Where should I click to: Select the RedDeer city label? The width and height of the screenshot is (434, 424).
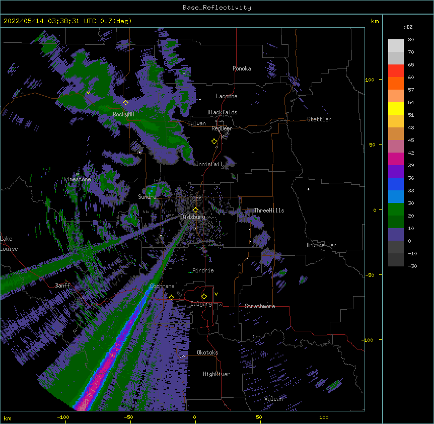(222, 128)
